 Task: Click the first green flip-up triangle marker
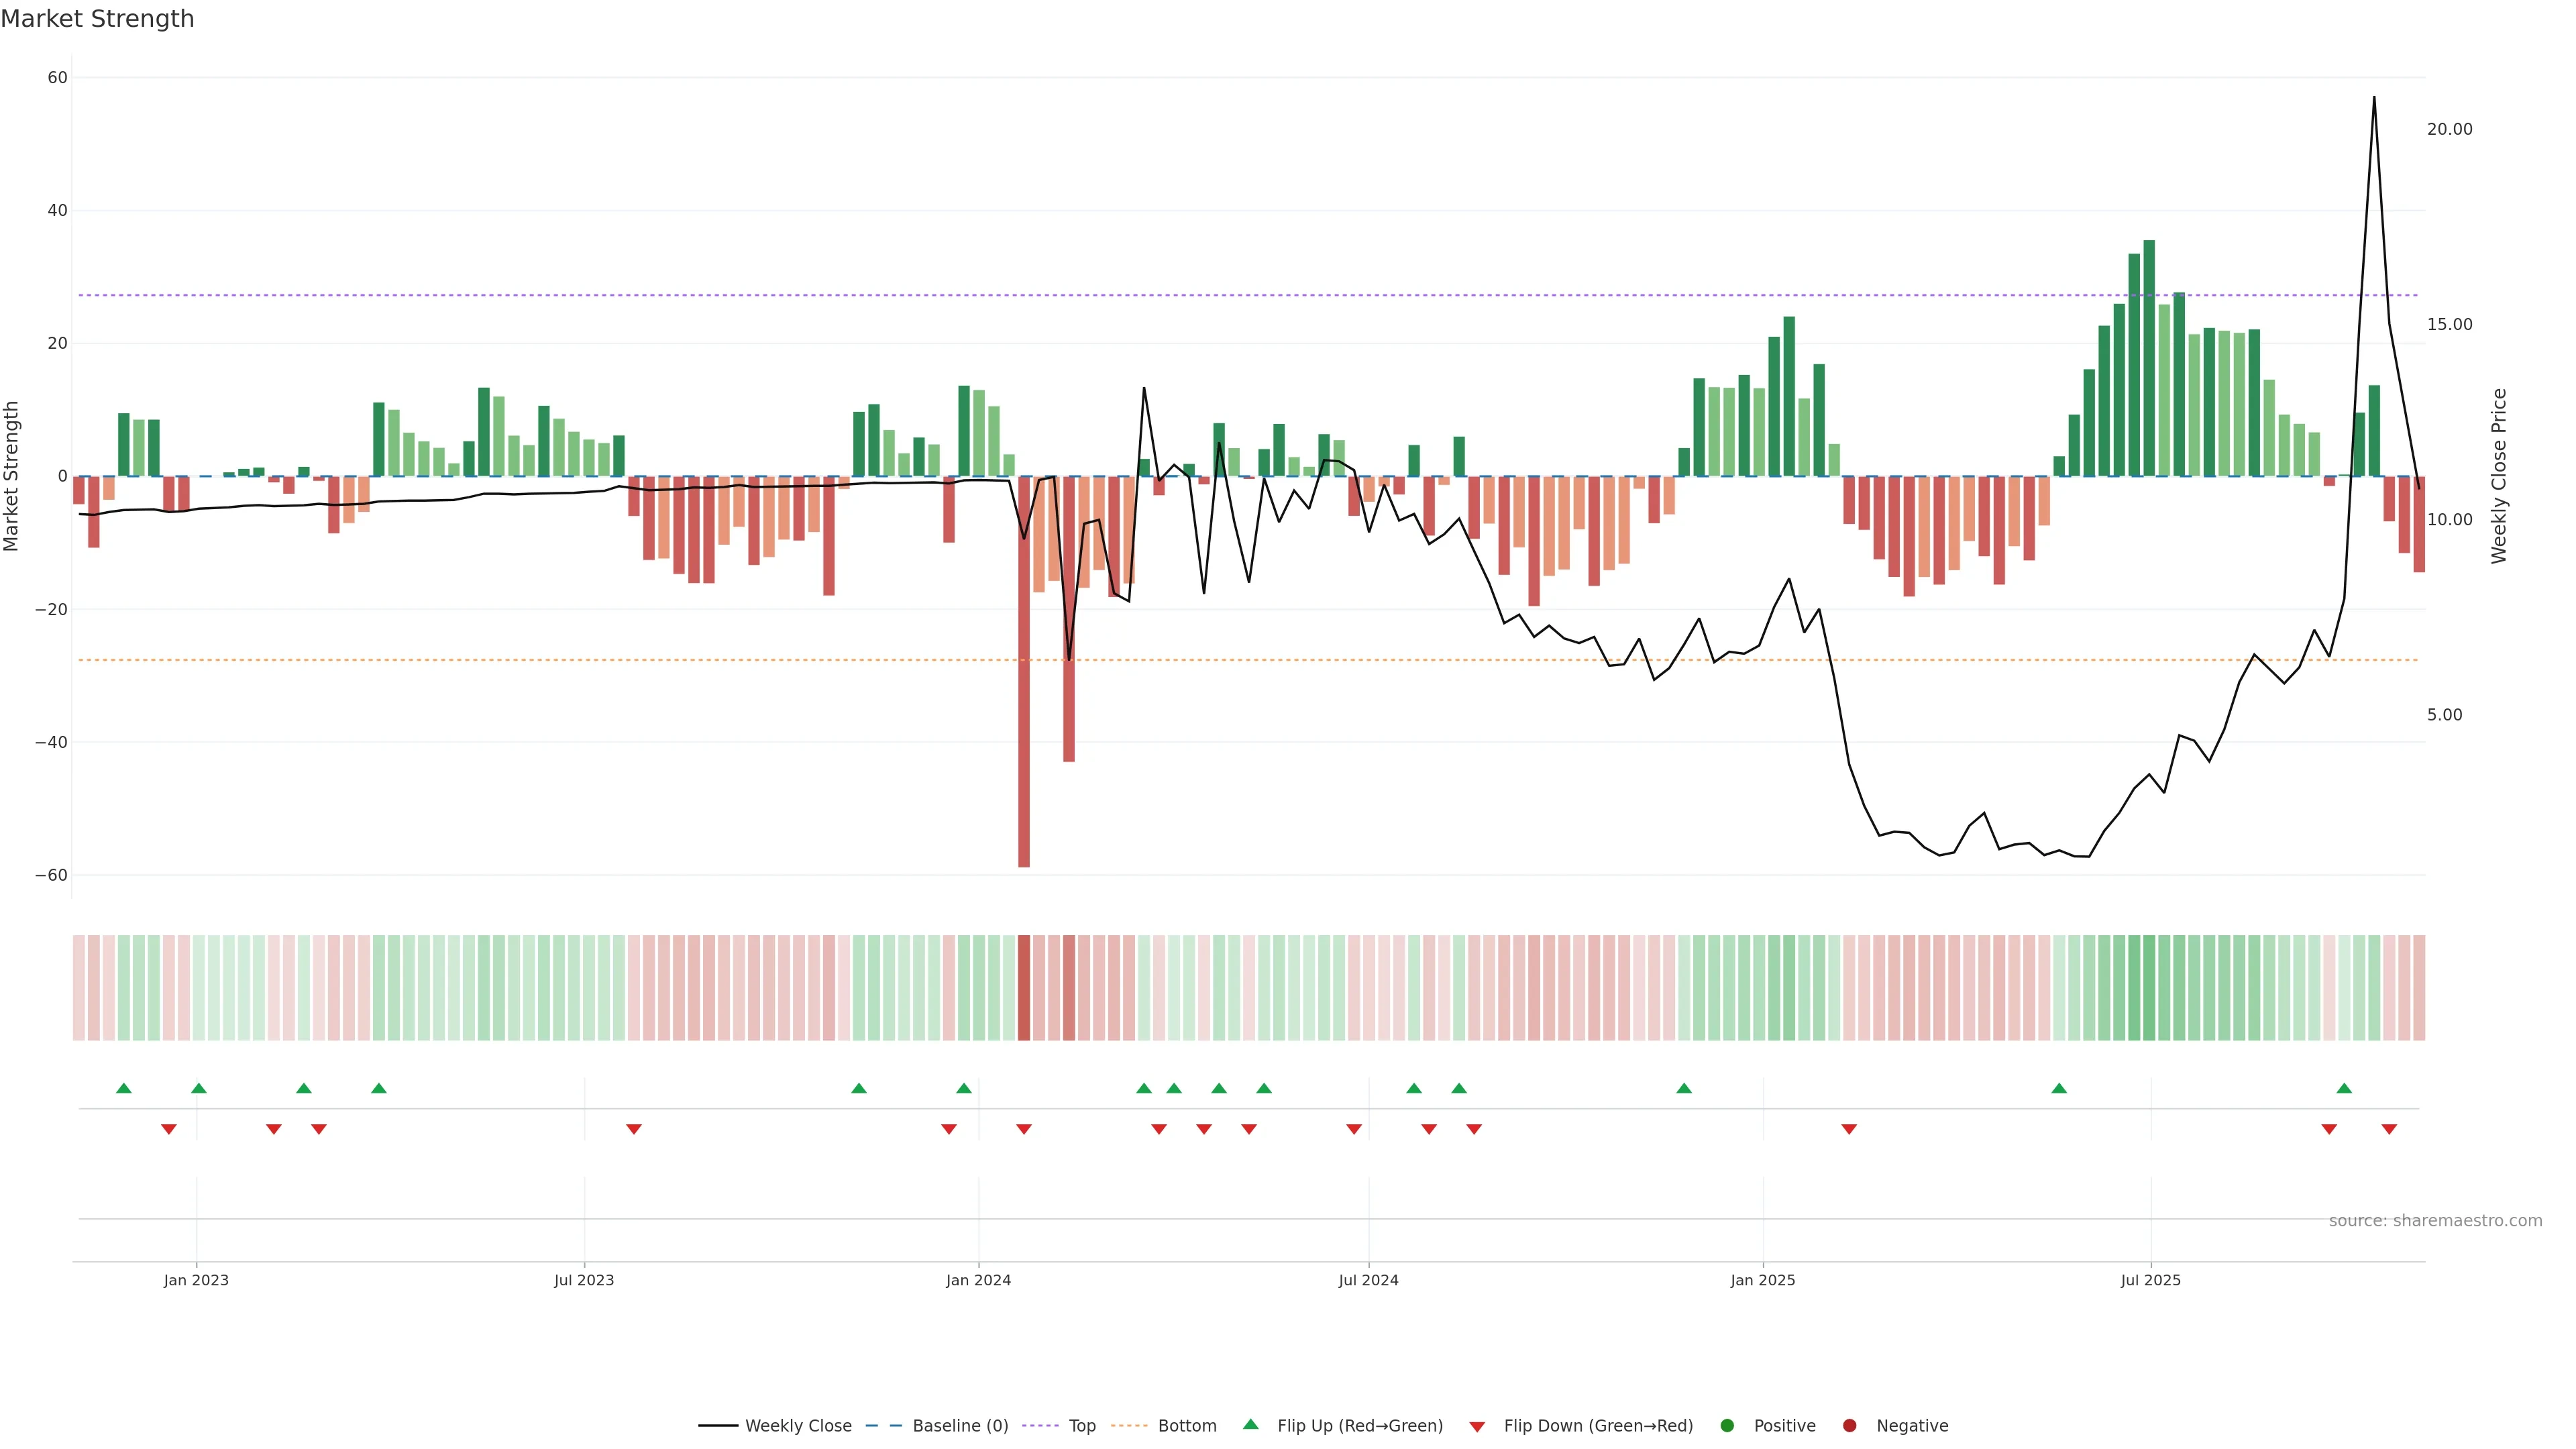pyautogui.click(x=124, y=1088)
